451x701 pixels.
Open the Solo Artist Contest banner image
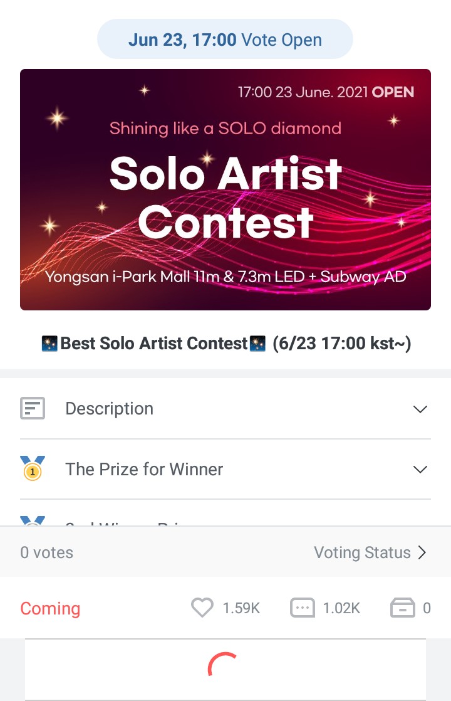point(225,189)
